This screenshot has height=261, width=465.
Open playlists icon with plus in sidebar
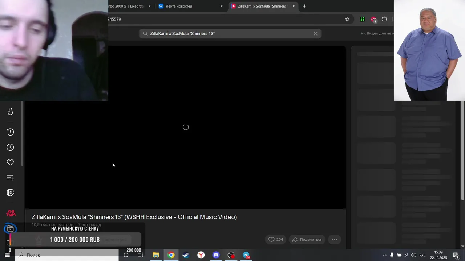[10, 178]
